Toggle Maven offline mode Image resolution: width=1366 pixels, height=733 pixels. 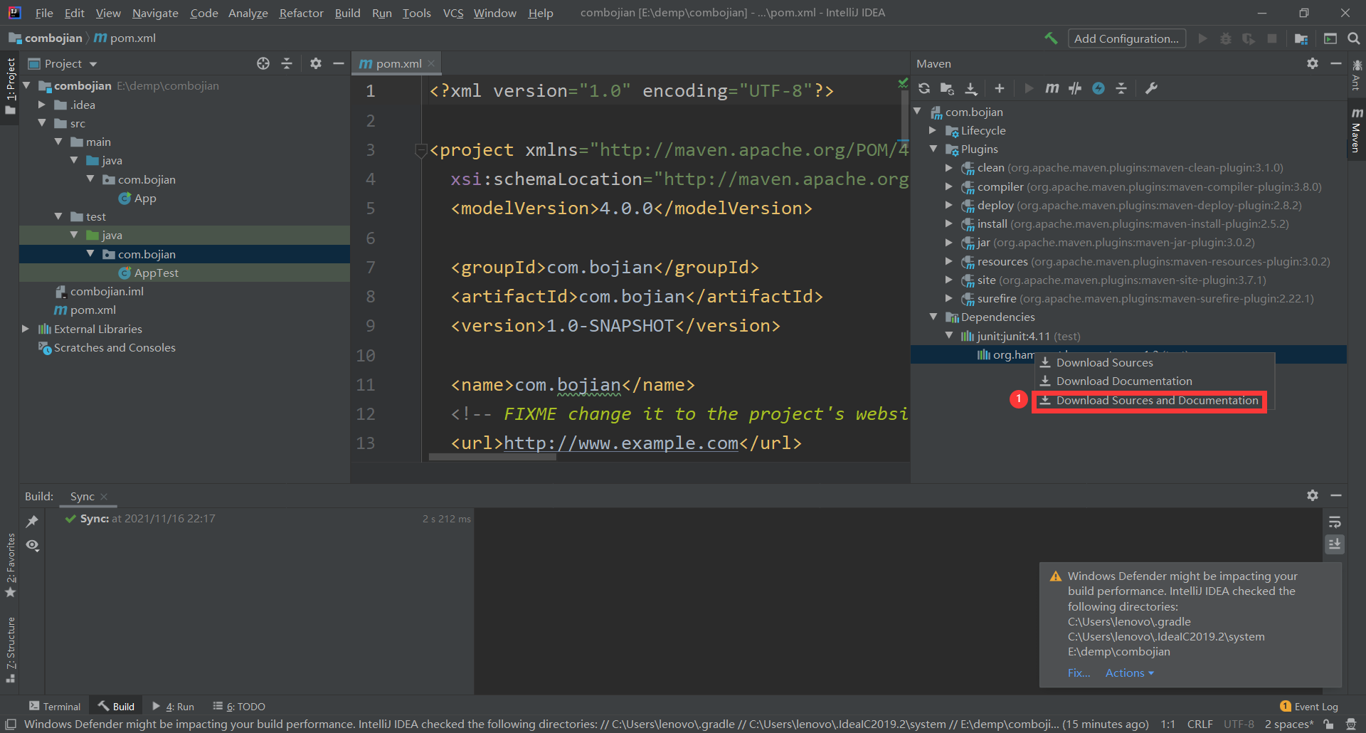click(x=1075, y=88)
